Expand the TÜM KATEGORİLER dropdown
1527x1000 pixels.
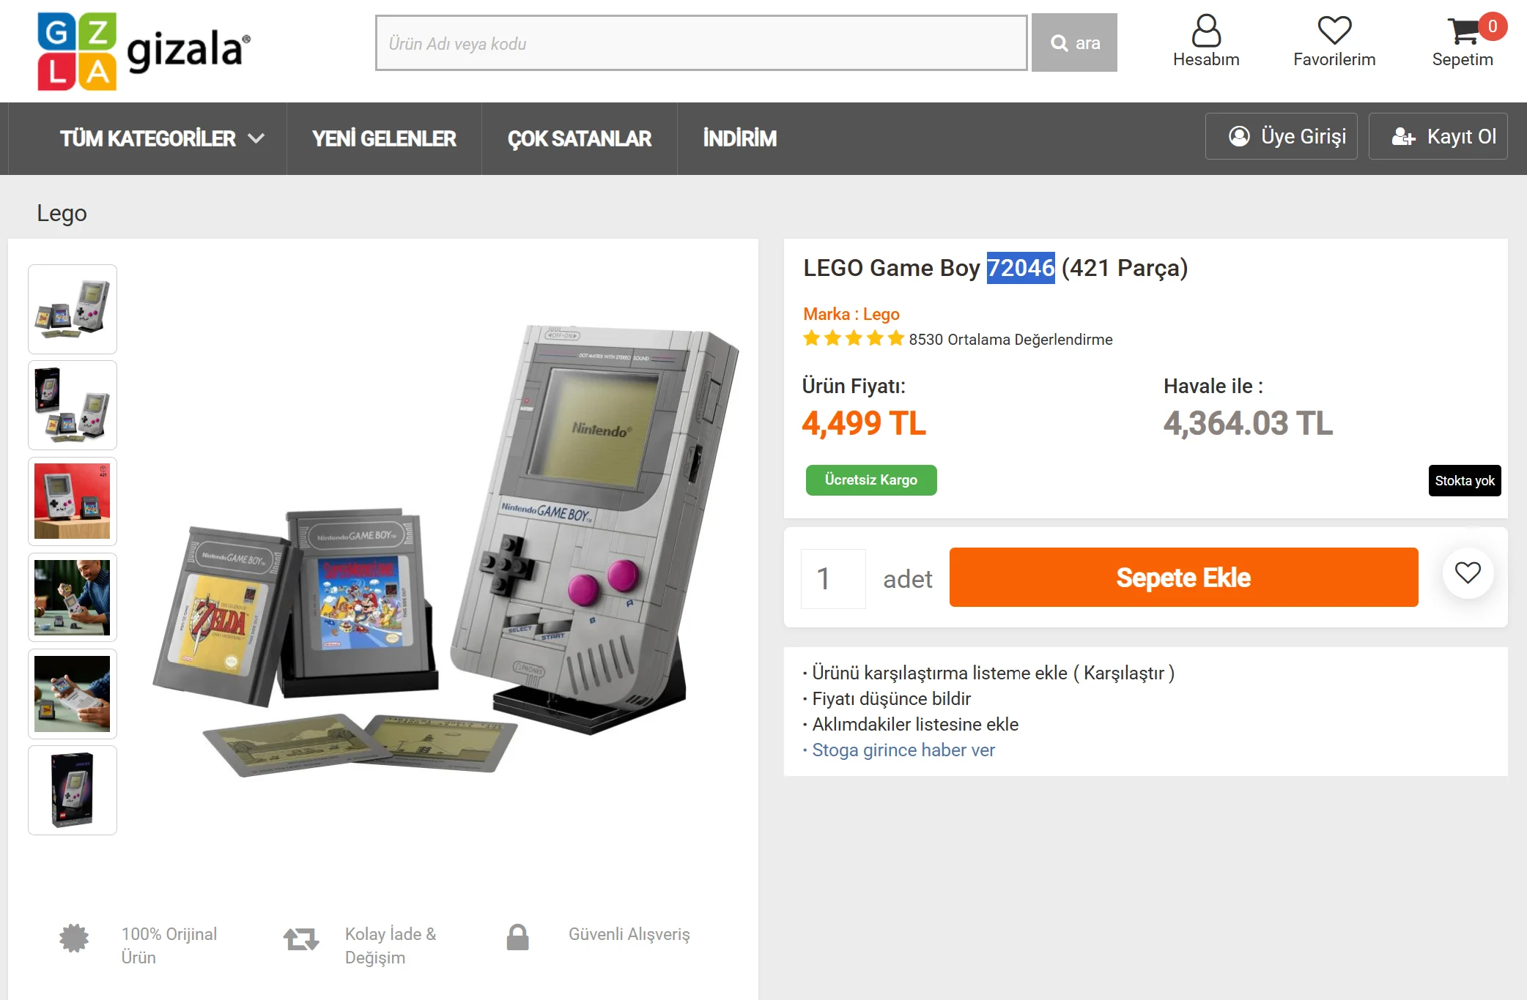163,138
